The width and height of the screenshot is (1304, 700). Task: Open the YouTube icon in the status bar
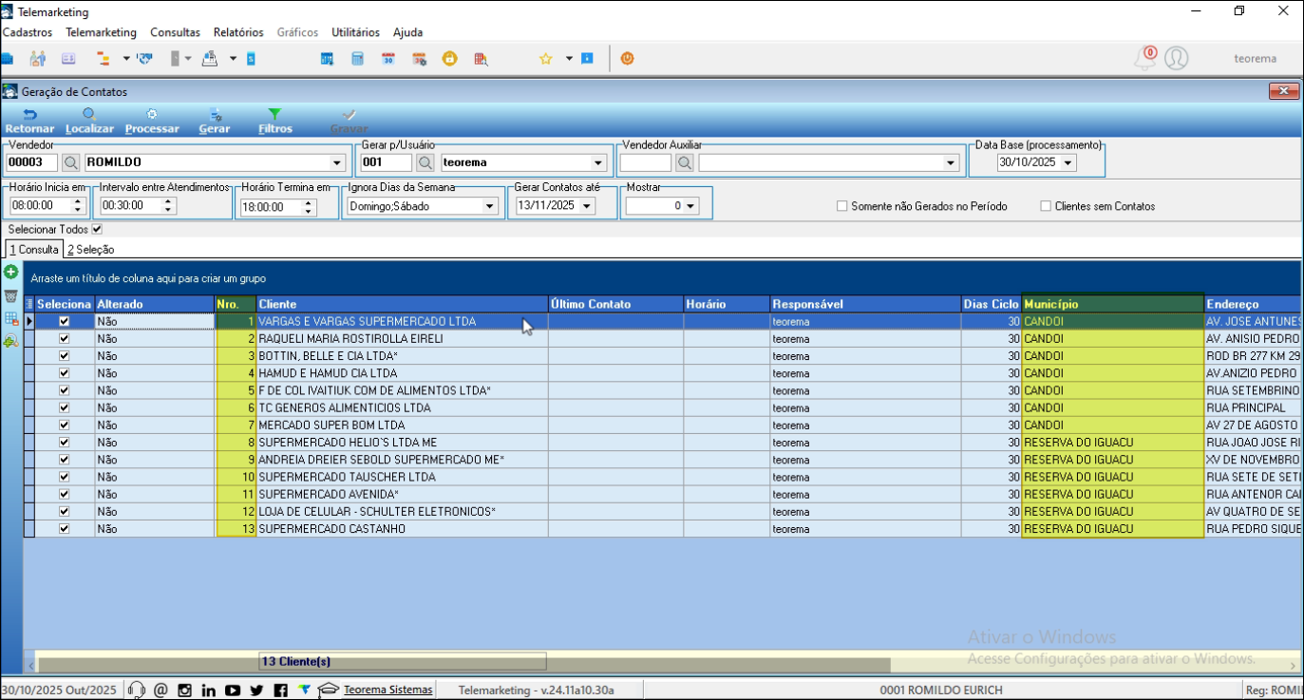point(233,691)
